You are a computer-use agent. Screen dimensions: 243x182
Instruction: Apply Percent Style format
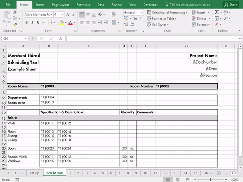point(135,18)
